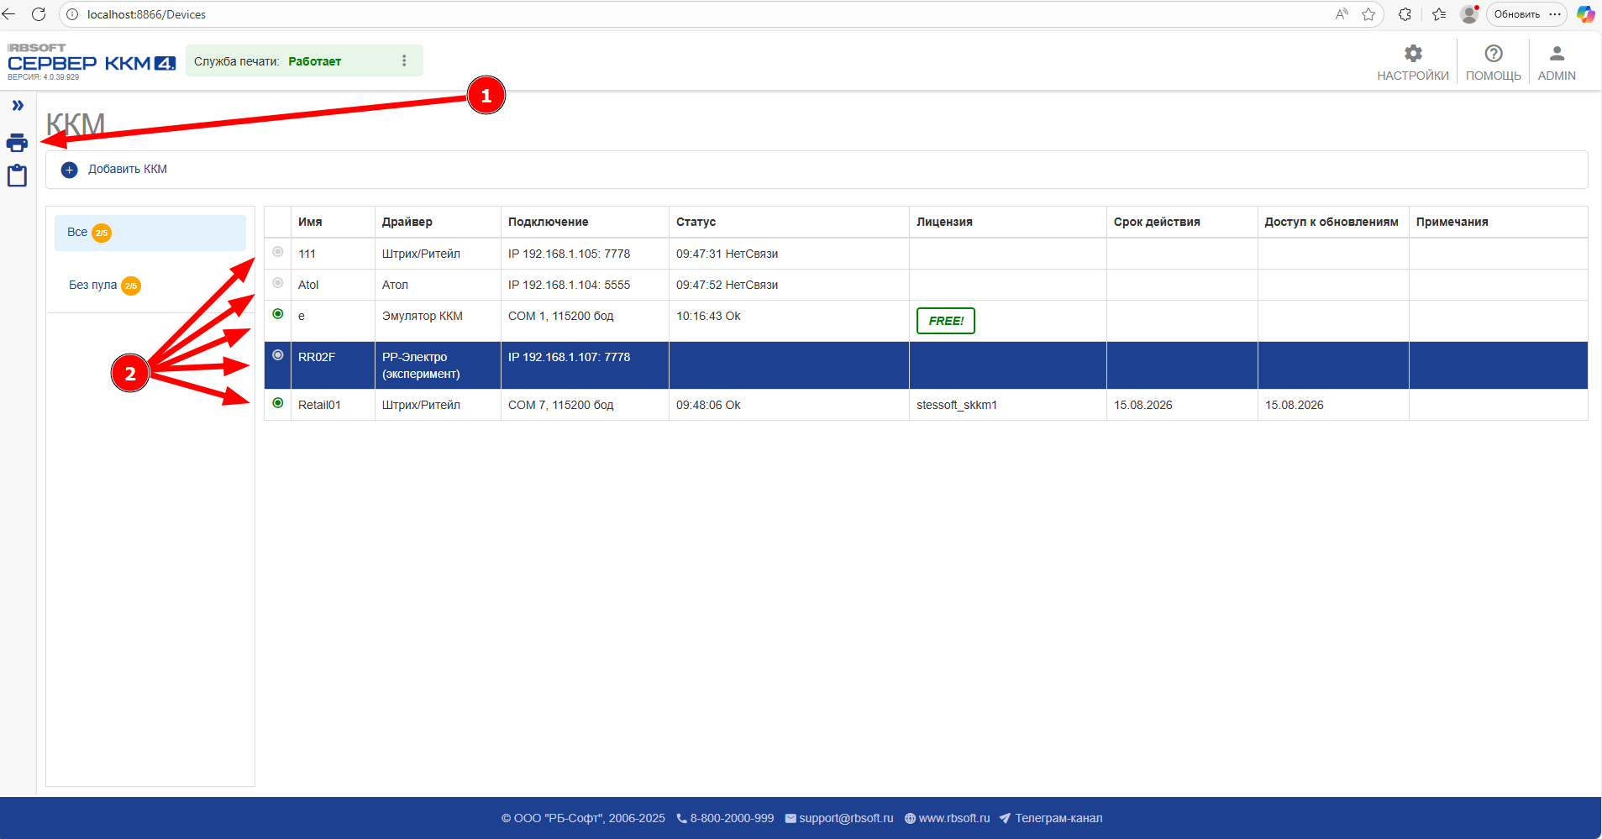Open help via the question mark icon
This screenshot has height=839, width=1602.
click(x=1493, y=54)
